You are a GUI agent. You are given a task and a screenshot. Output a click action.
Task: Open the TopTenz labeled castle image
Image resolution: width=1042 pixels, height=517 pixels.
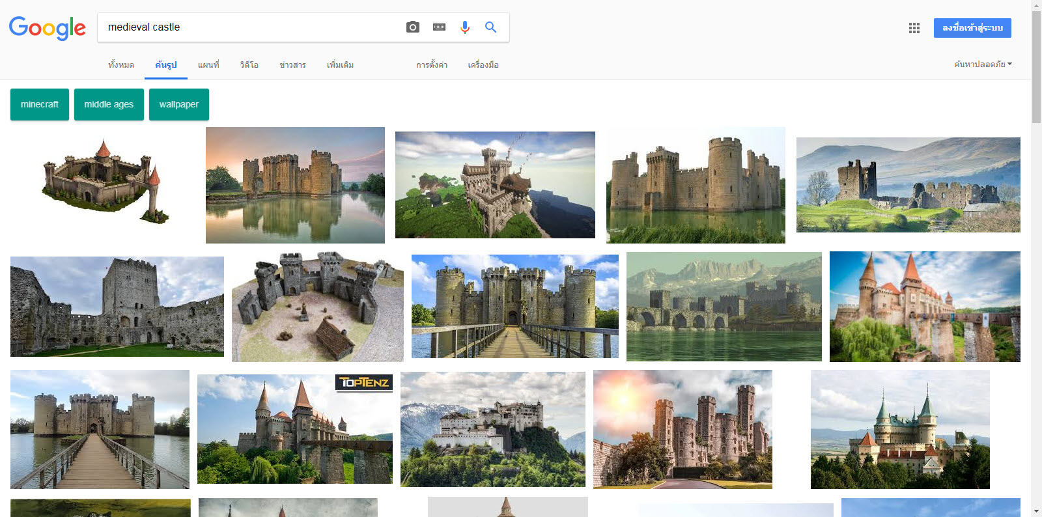(295, 429)
